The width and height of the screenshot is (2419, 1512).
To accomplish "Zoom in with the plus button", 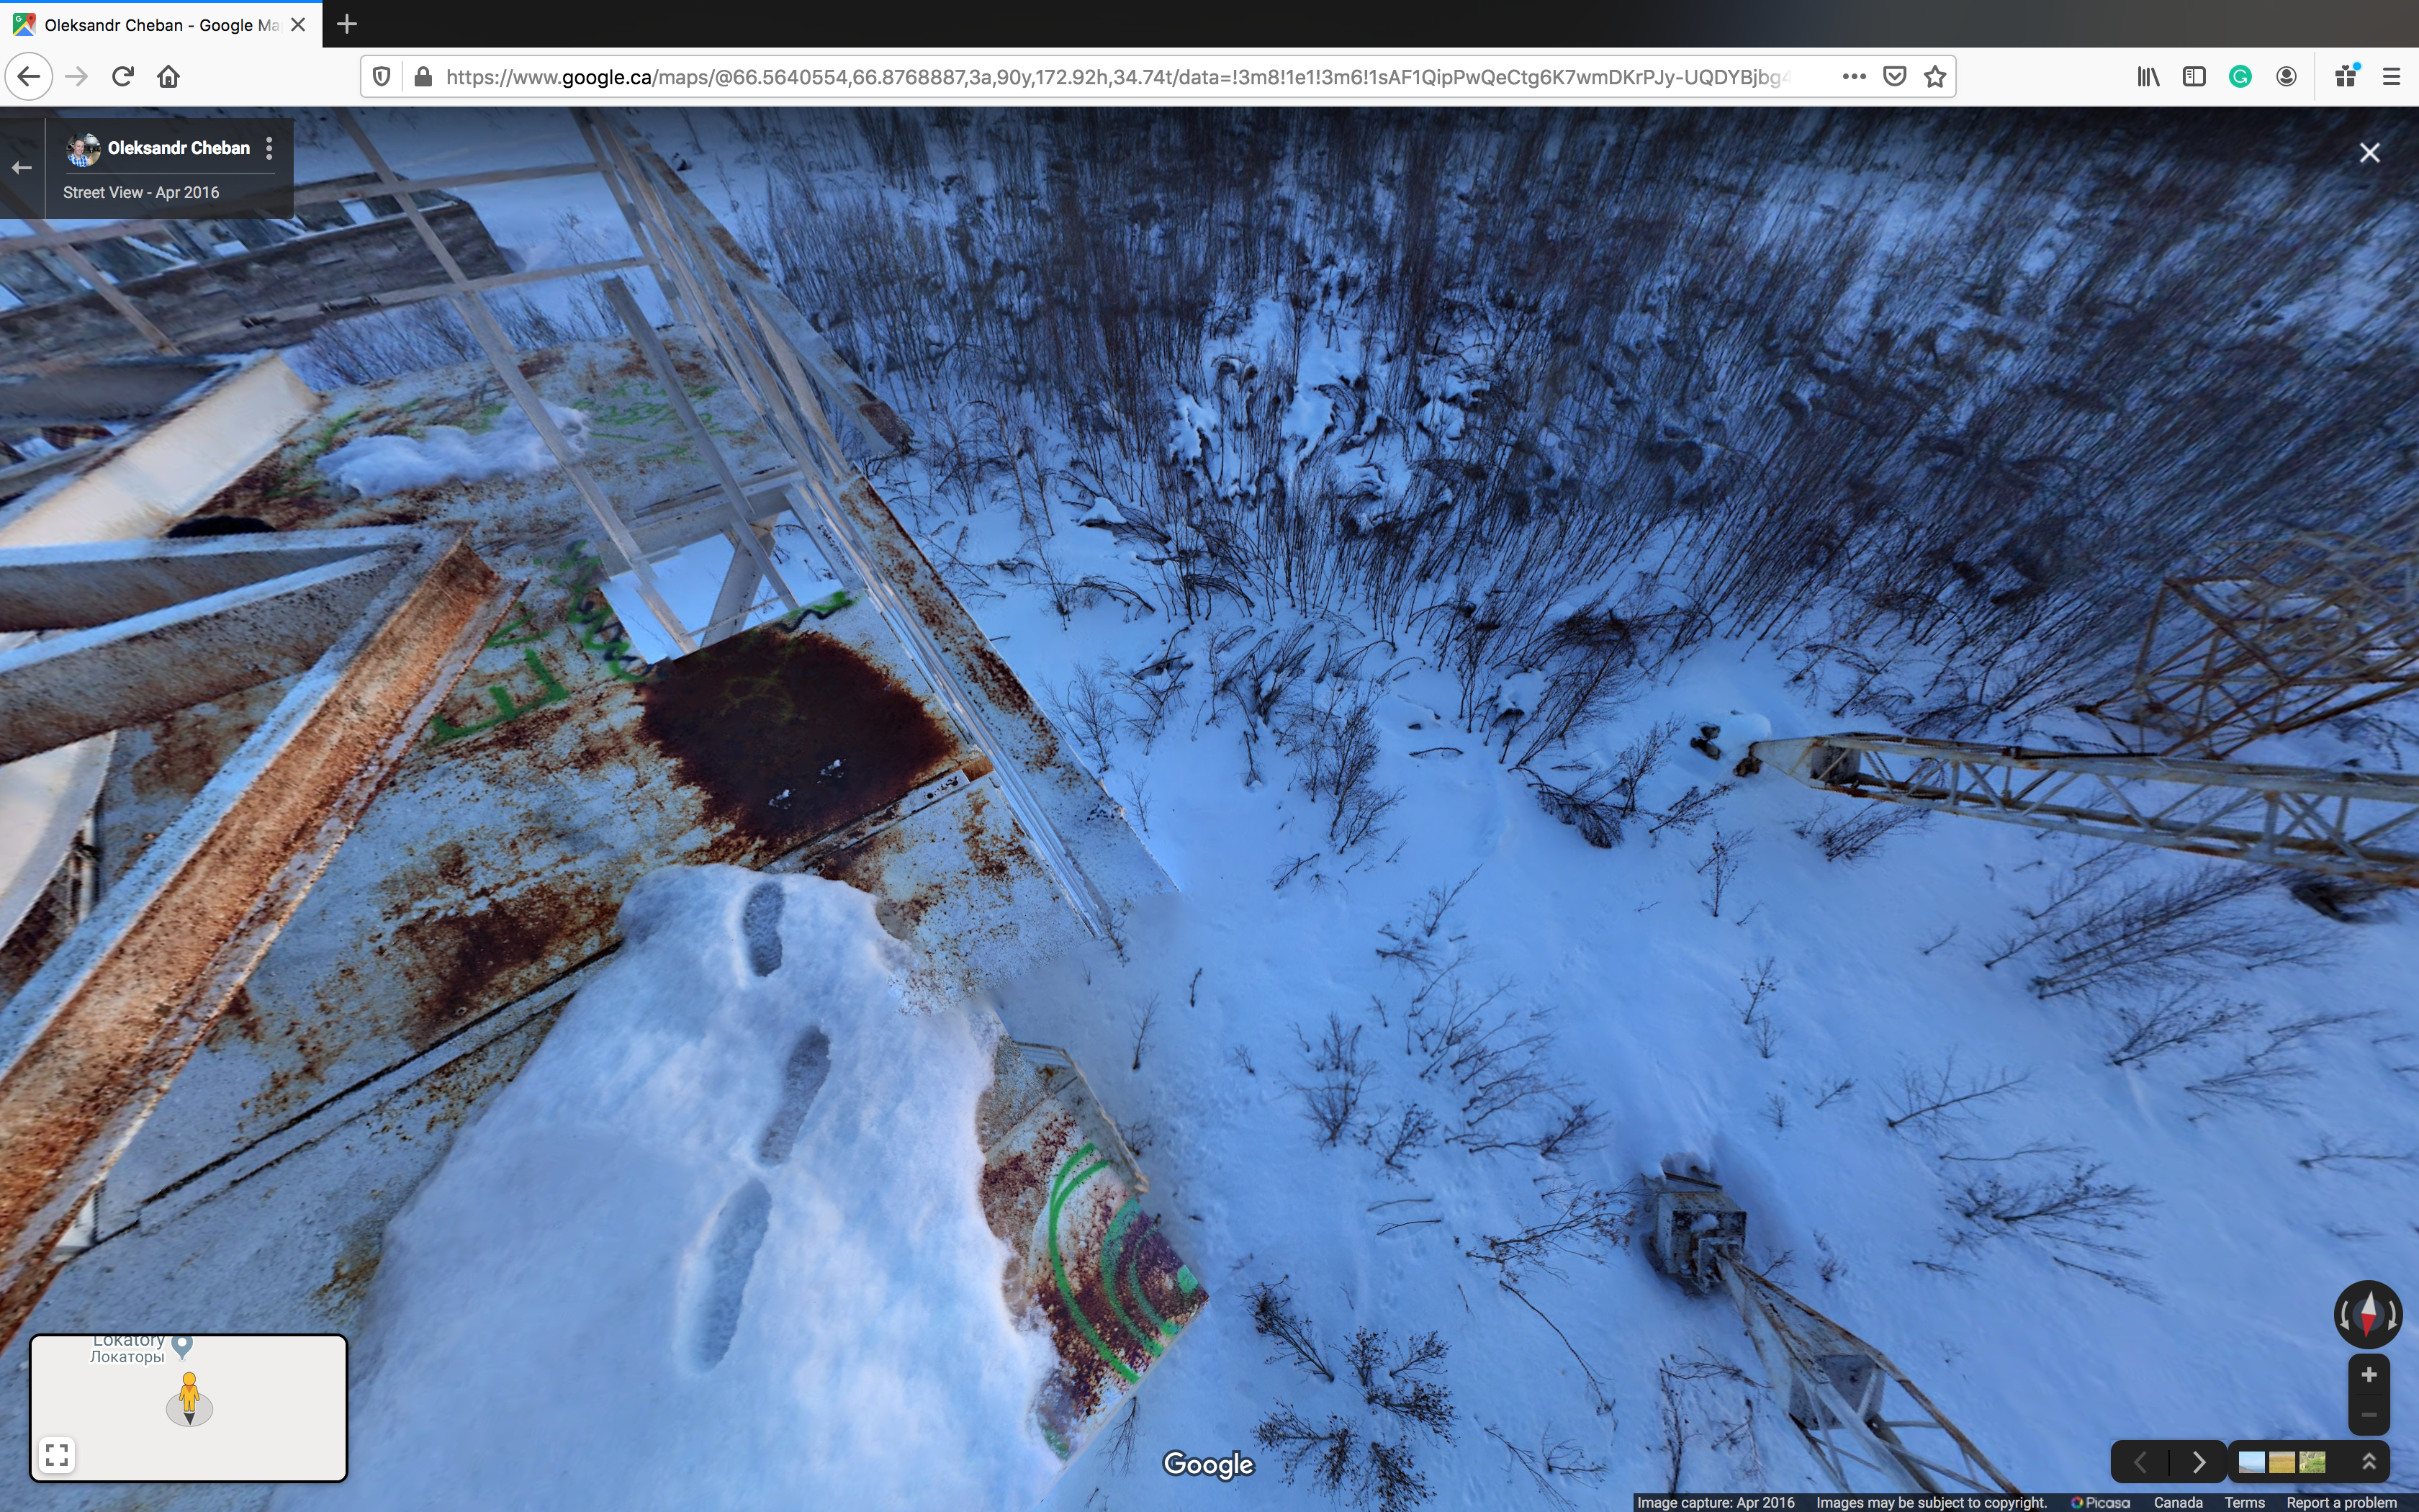I will point(2368,1375).
